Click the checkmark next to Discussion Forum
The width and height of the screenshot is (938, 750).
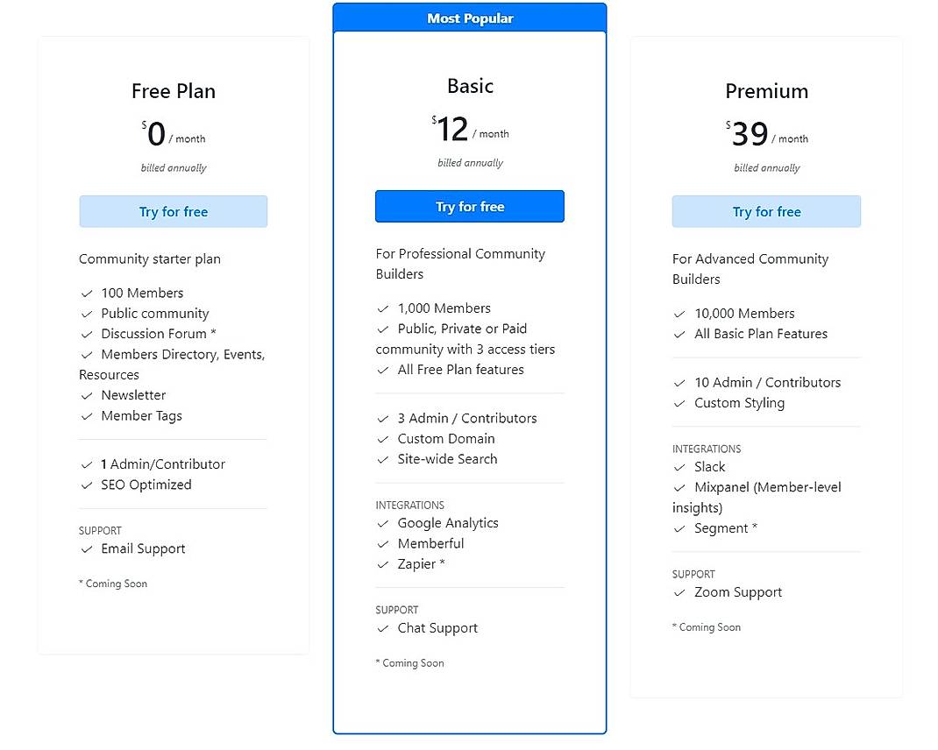pos(87,334)
